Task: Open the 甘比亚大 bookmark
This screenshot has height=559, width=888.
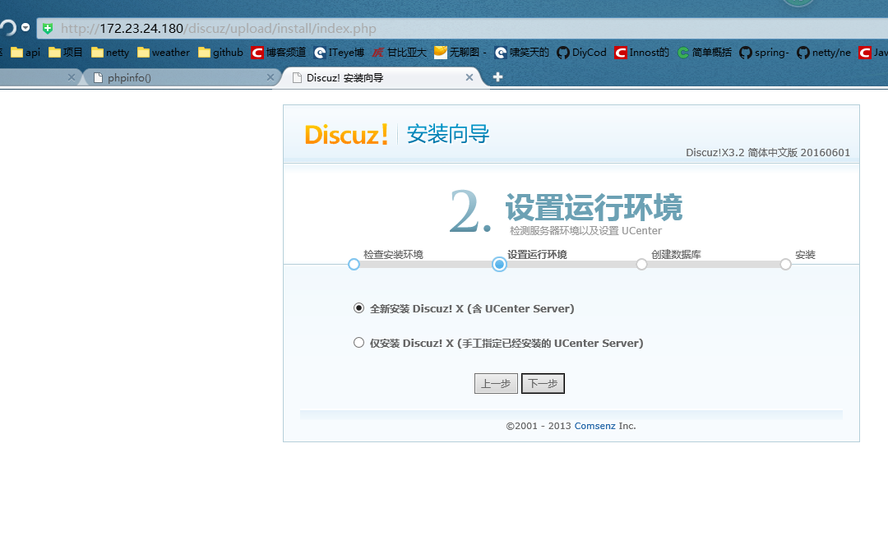Action: click(400, 53)
